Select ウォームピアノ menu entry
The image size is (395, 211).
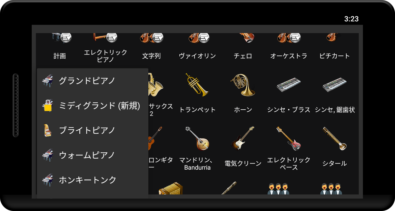92,155
